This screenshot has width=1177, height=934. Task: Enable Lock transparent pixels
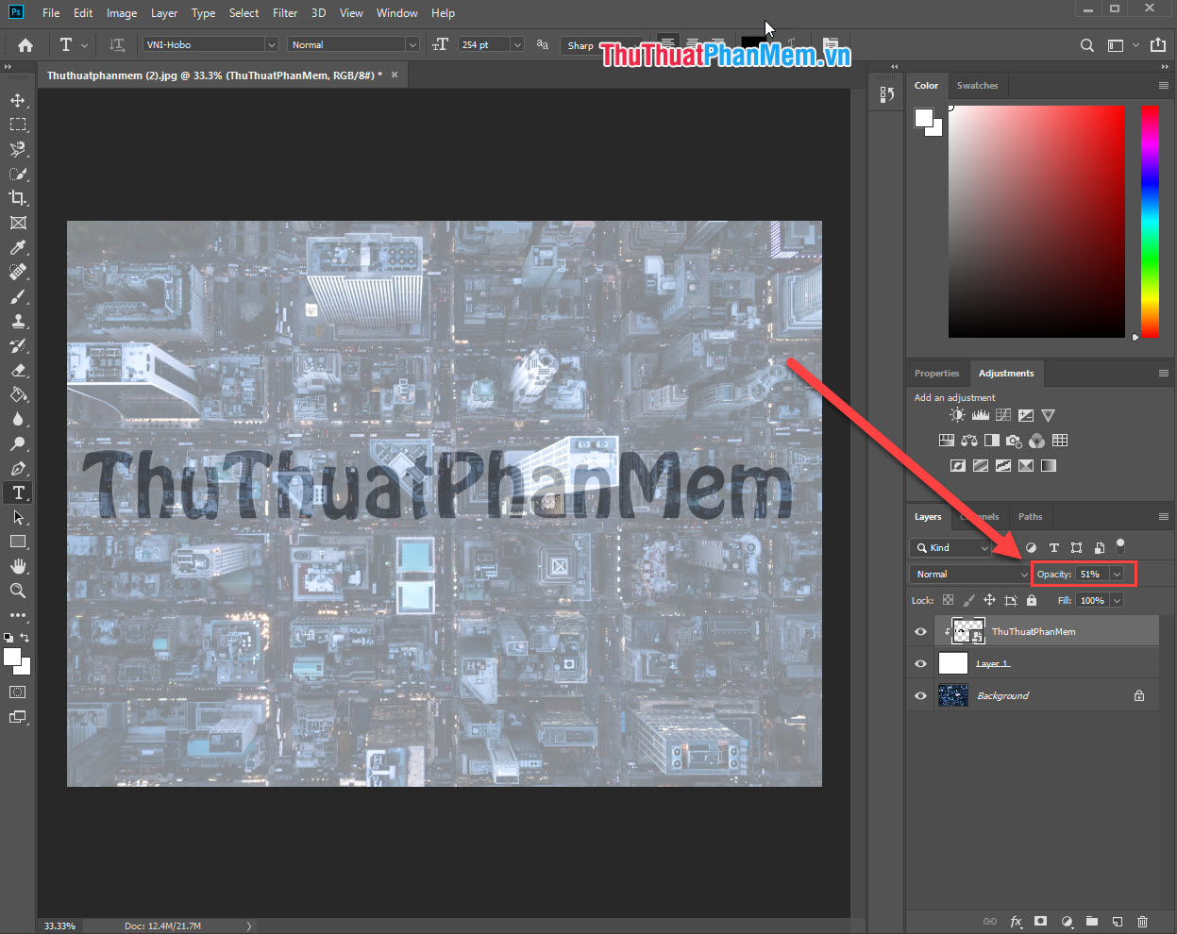pyautogui.click(x=948, y=600)
